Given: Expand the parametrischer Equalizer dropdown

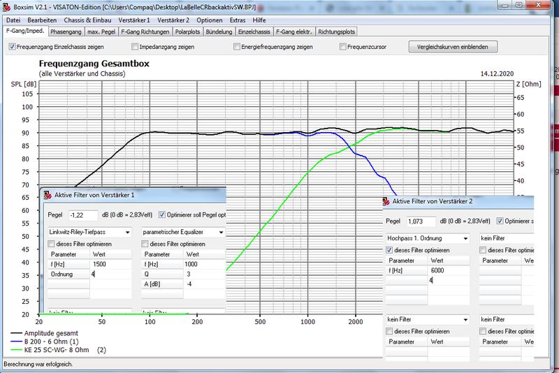Looking at the screenshot, I should pyautogui.click(x=222, y=232).
